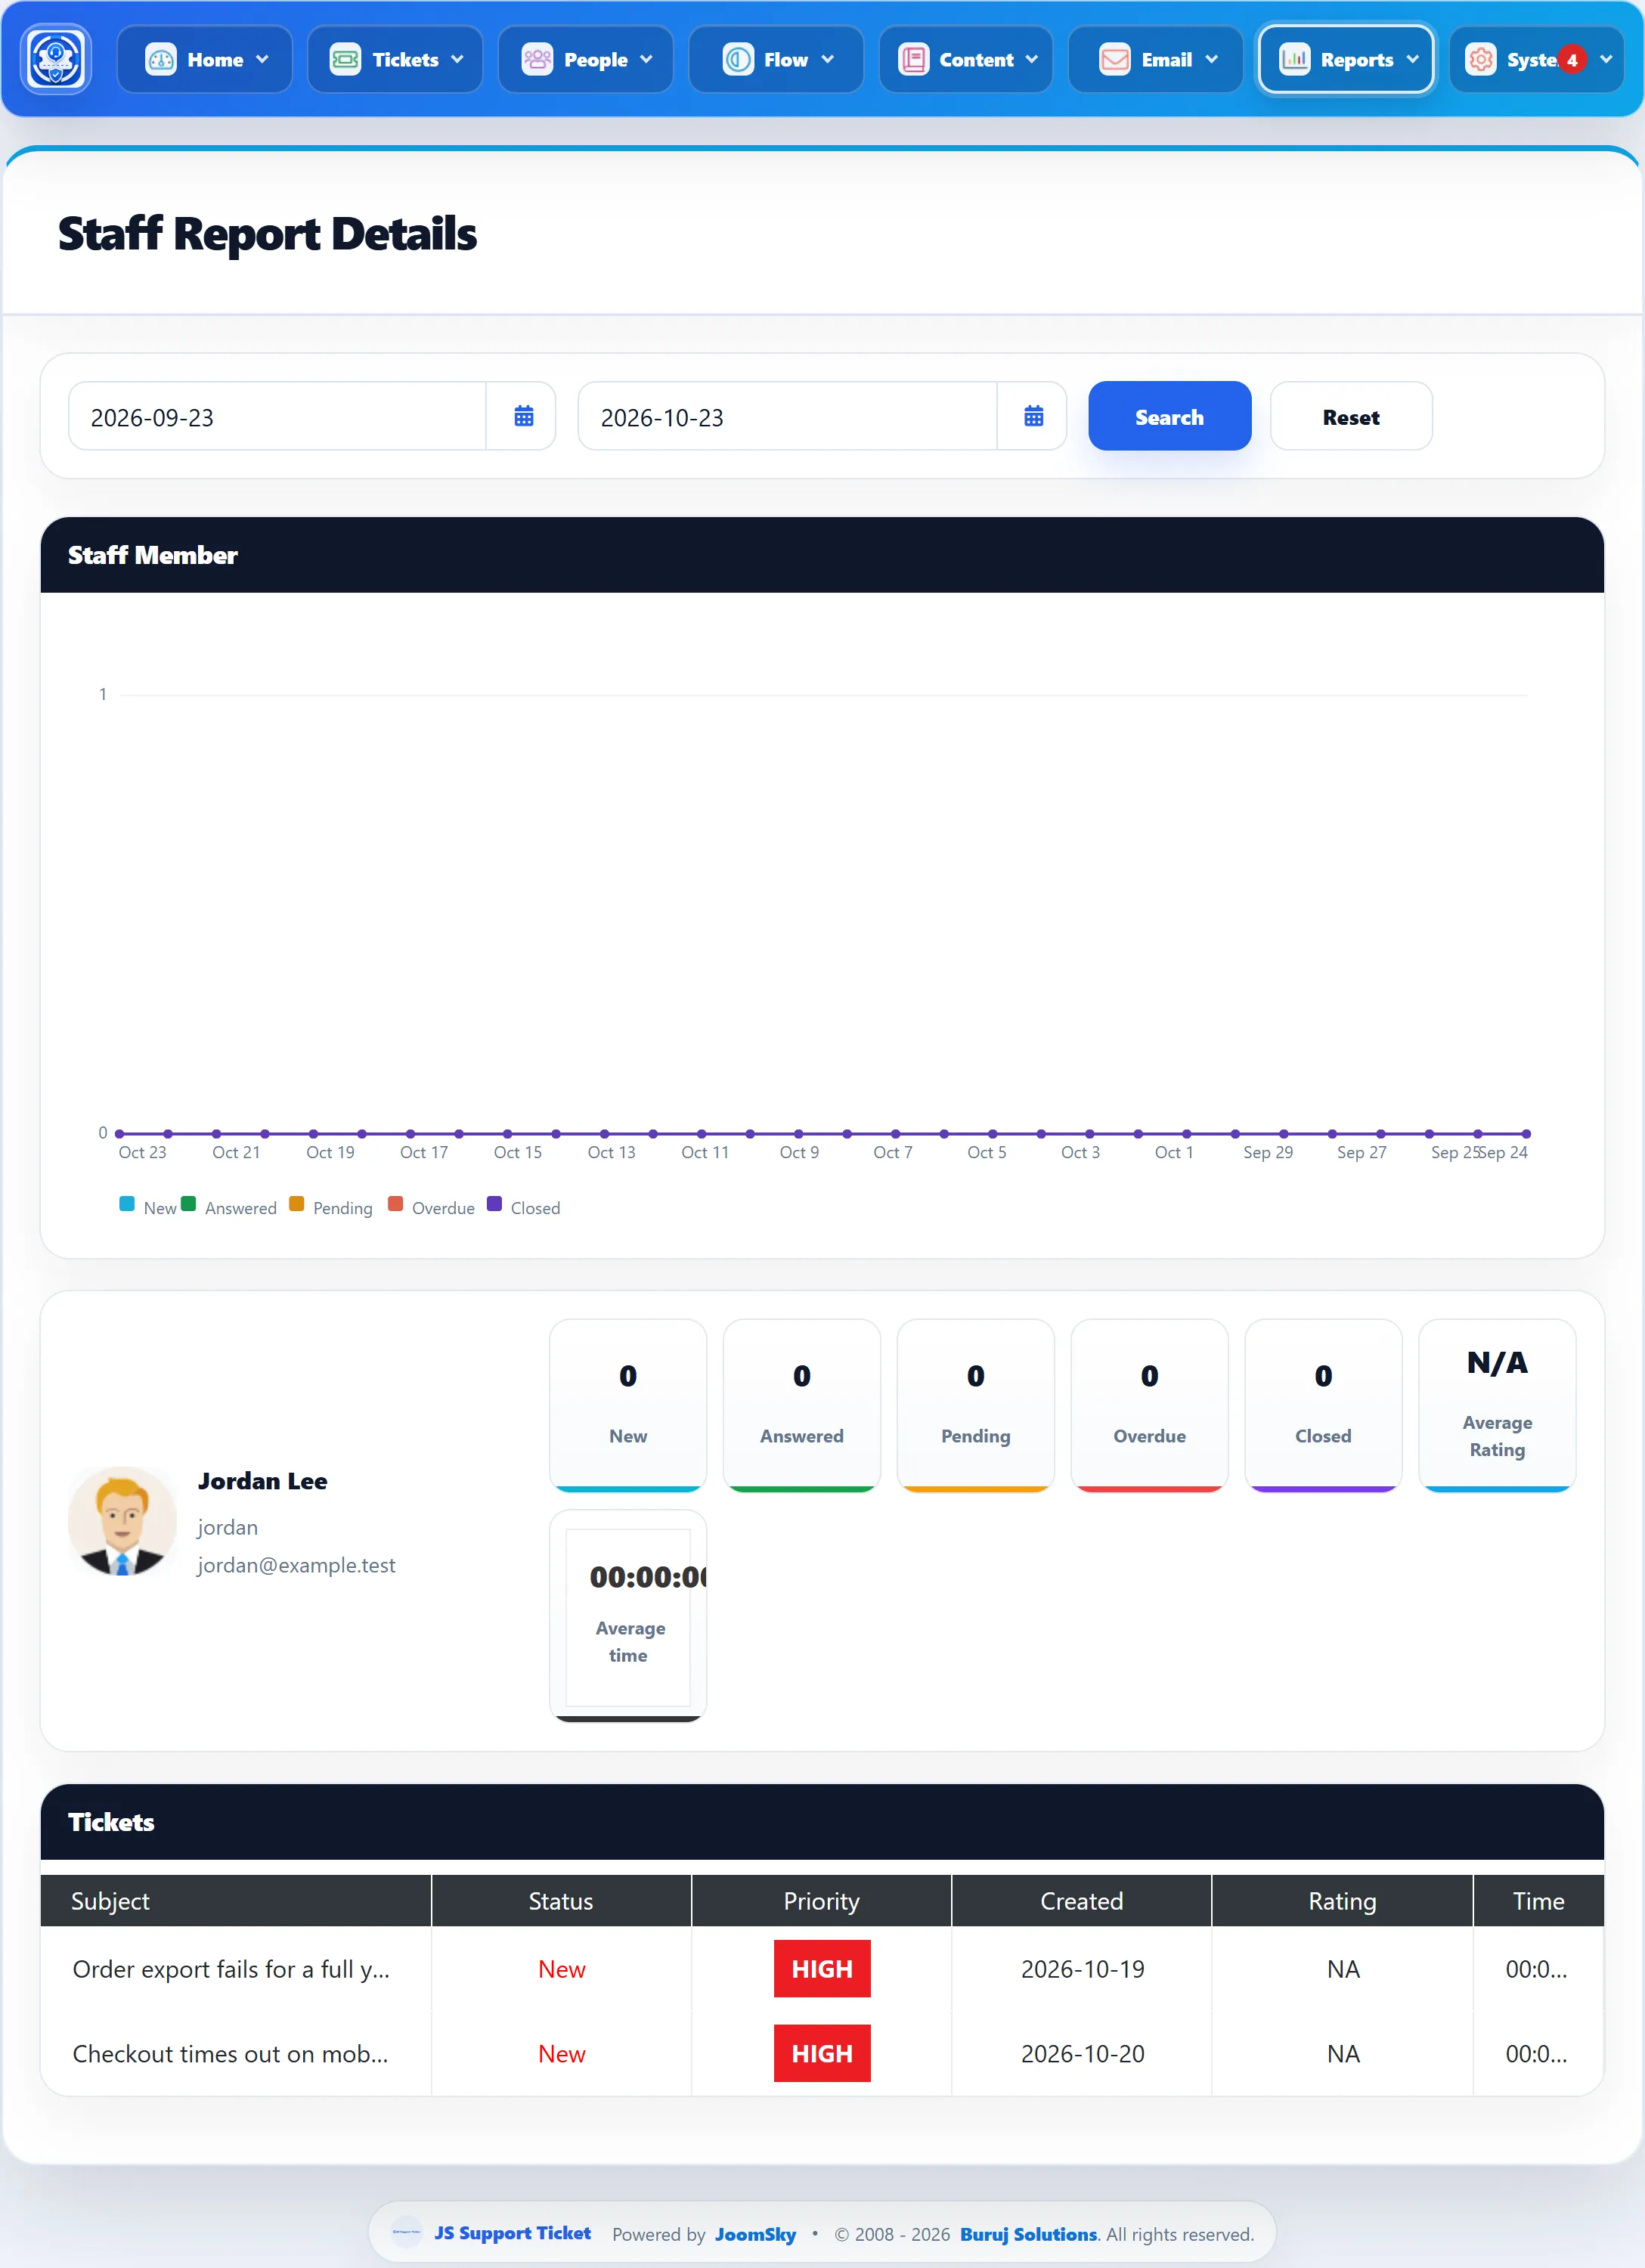Click the HIGH badge for the 2026-10-19 ticket

click(x=822, y=1969)
